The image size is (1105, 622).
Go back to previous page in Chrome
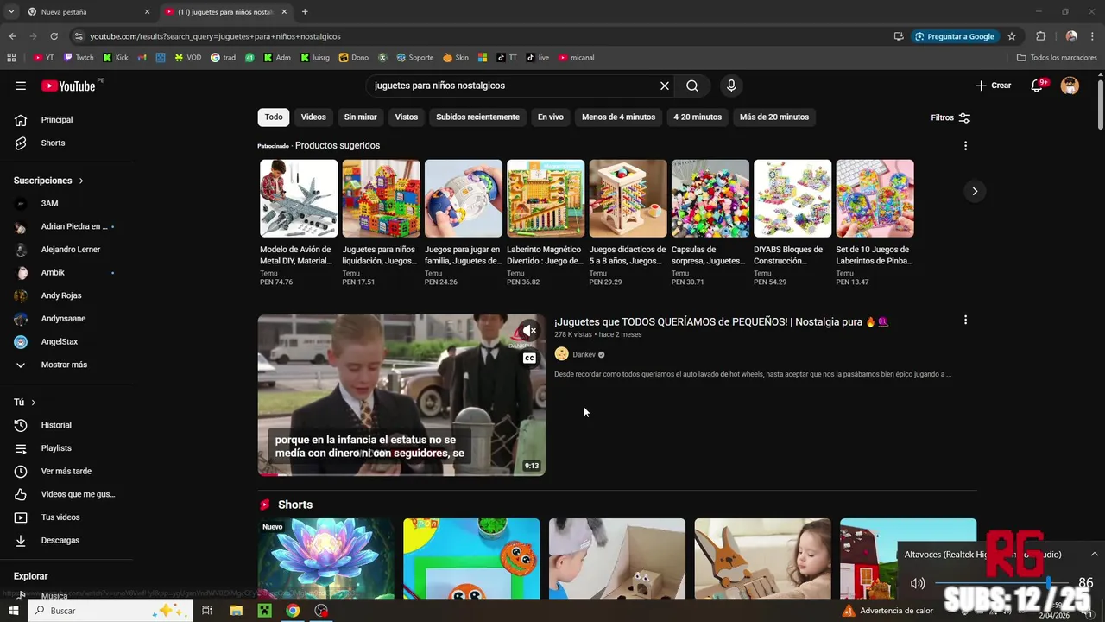coord(12,36)
